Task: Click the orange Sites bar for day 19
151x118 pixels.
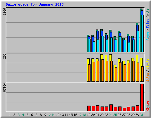Action: click(89, 73)
